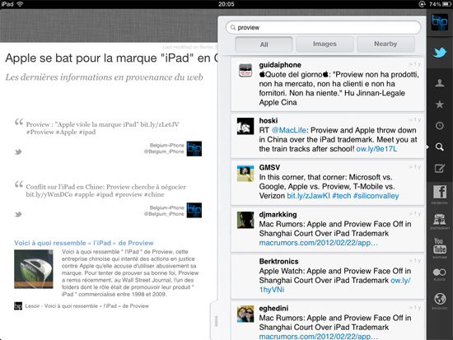Switch to the Nearby tab
453x340 pixels.
tap(385, 44)
